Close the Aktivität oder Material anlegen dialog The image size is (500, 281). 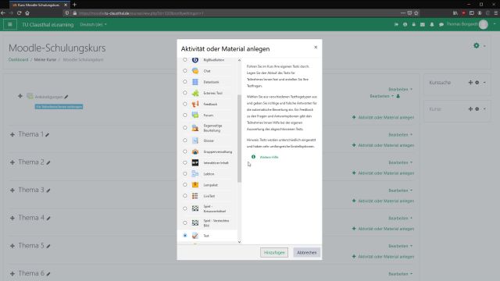[x=316, y=47]
